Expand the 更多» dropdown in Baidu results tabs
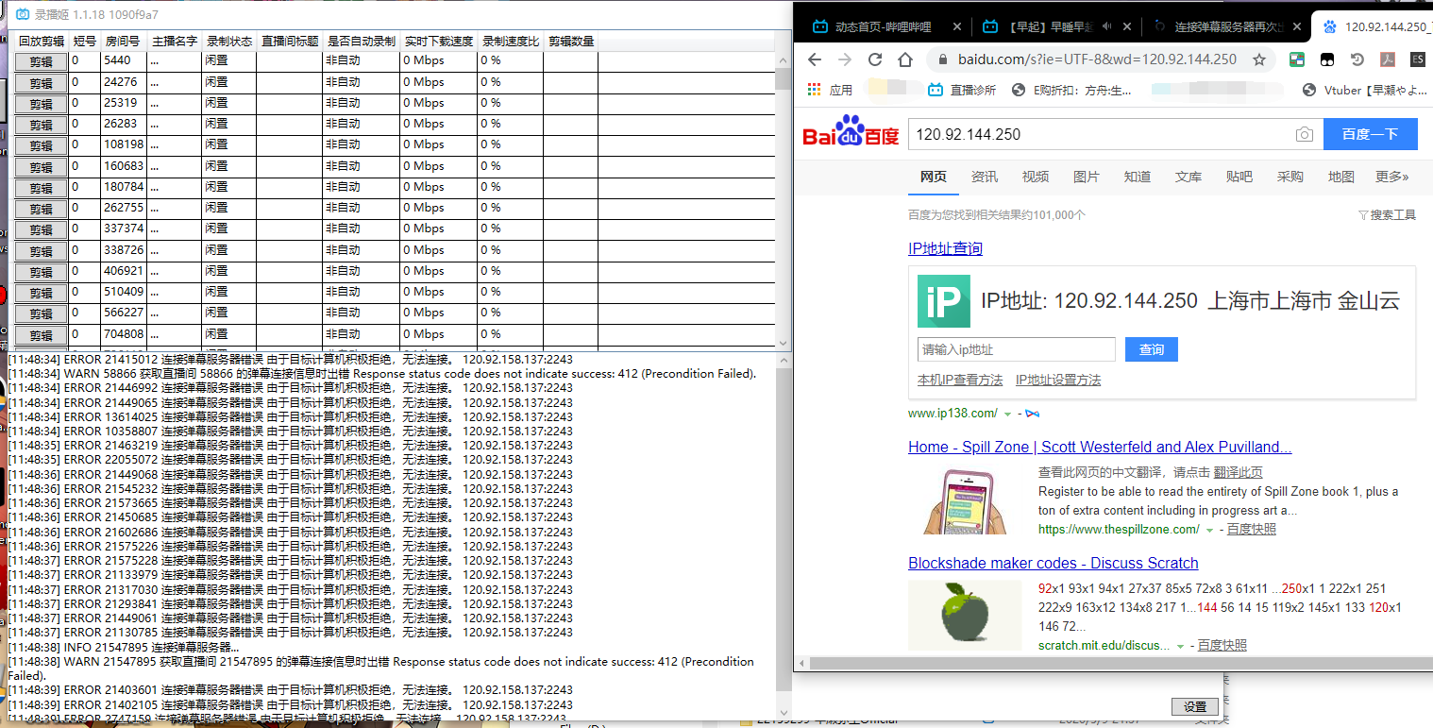This screenshot has width=1433, height=728. click(x=1391, y=176)
